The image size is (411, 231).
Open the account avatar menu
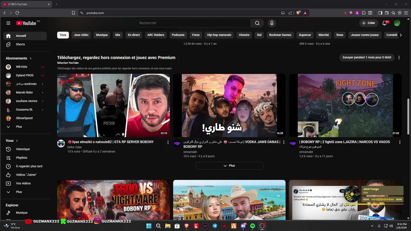point(397,23)
